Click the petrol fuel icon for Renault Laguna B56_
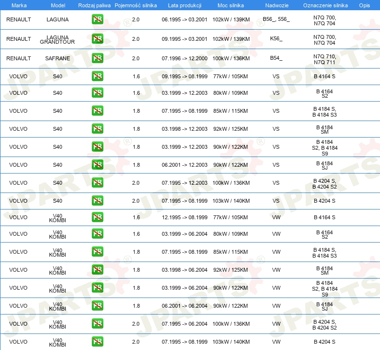The image size is (380, 350). [x=97, y=19]
